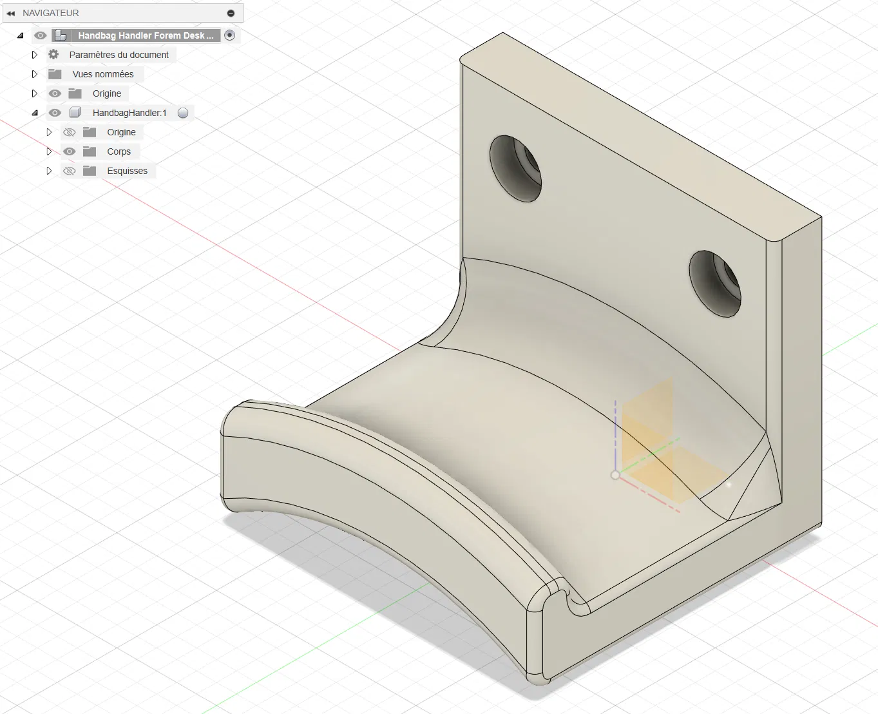Click the folder icon beside Vues nommées

tap(55, 74)
